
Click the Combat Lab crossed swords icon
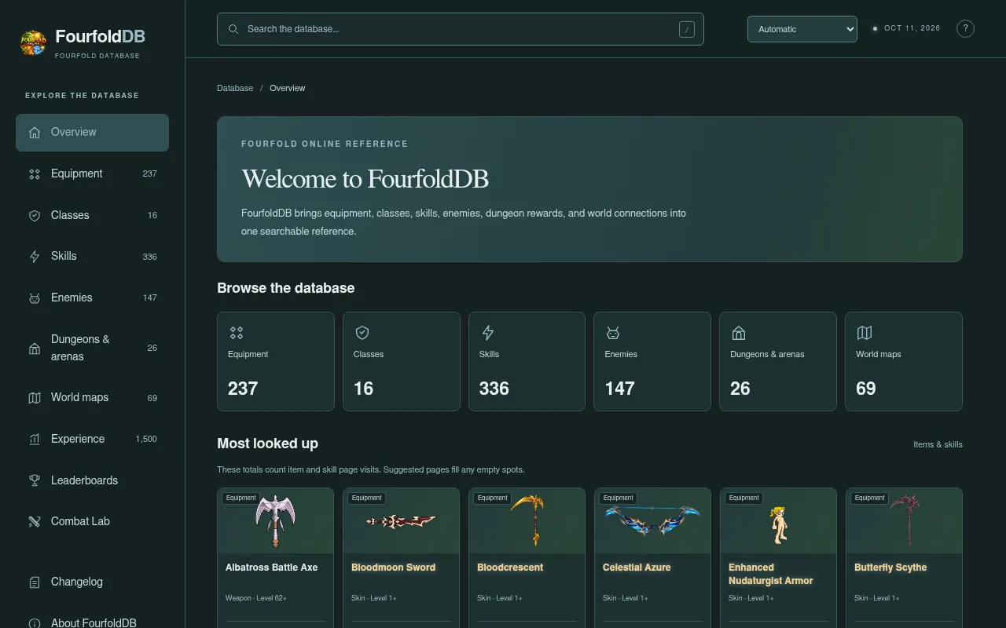click(x=35, y=522)
